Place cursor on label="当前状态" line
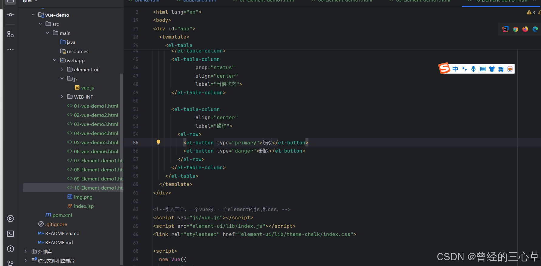 click(219, 84)
